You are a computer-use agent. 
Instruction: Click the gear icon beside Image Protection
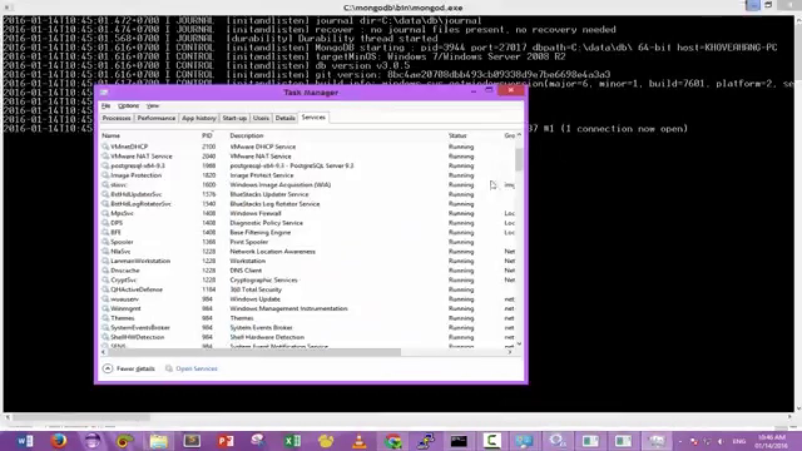[105, 175]
